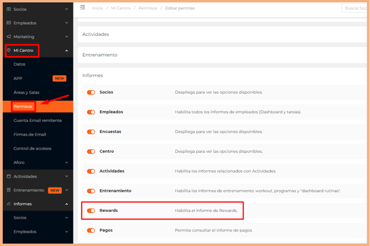Click the Empleados icon in sidebar

9,23
